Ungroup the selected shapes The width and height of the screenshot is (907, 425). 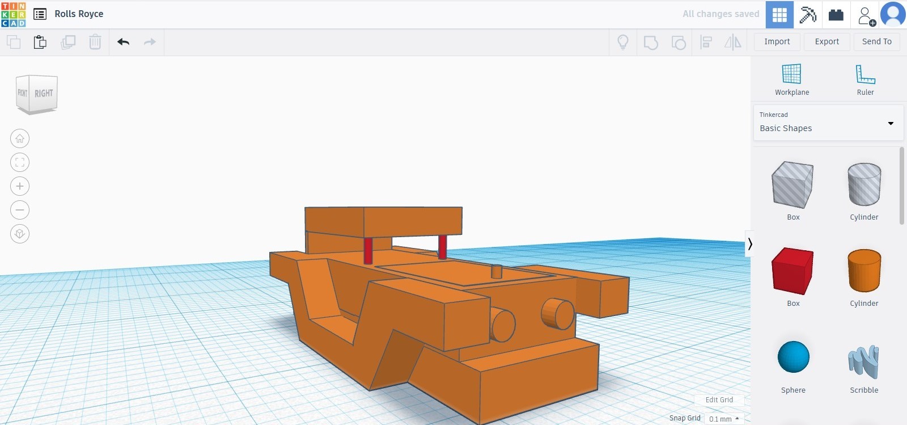(679, 42)
